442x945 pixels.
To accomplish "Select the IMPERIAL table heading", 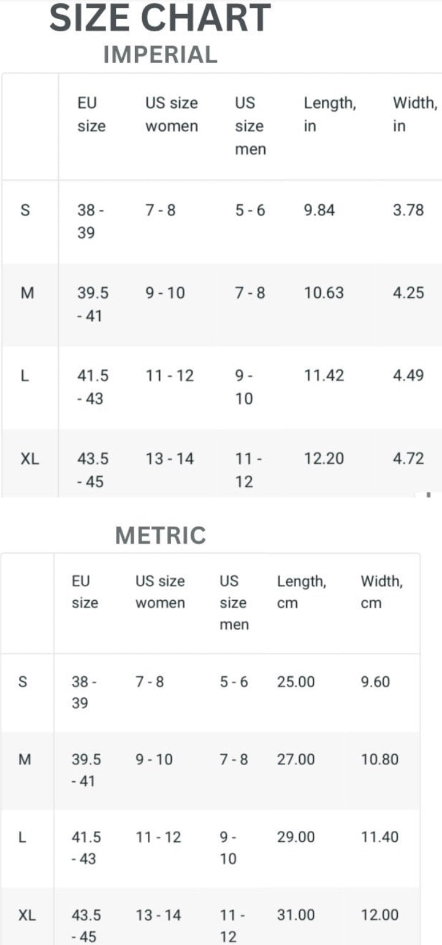I will point(160,55).
